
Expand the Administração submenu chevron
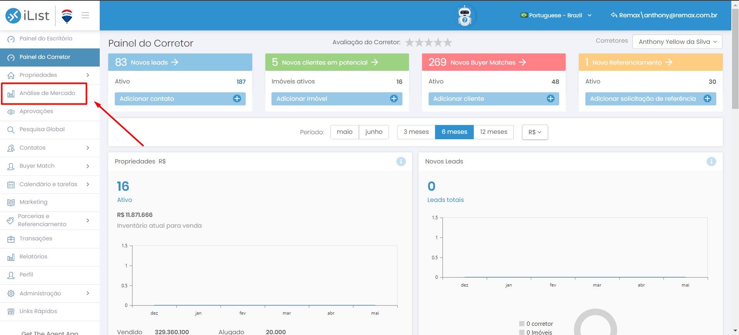coord(88,293)
